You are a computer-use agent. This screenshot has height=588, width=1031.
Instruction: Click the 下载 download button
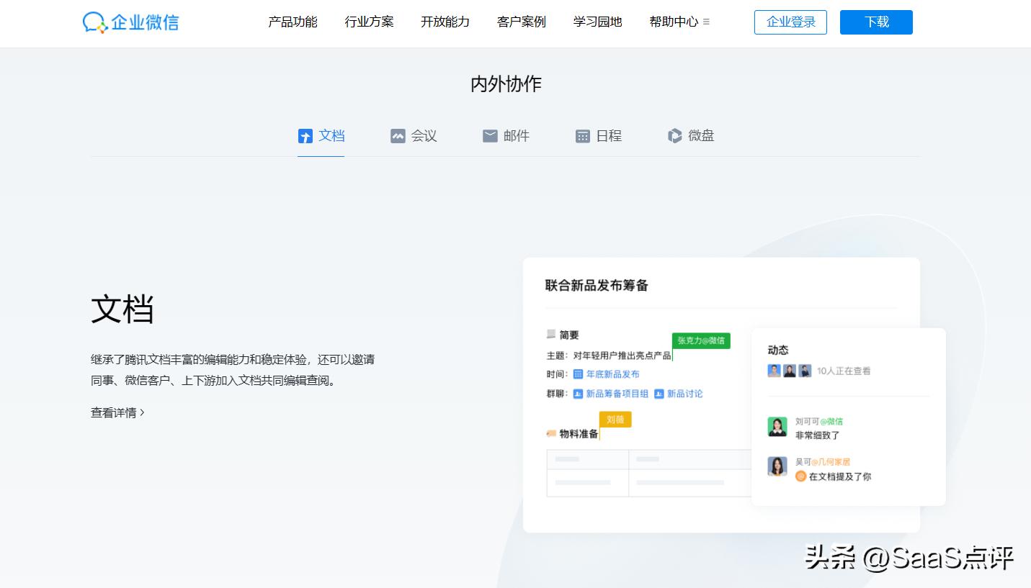pyautogui.click(x=875, y=22)
